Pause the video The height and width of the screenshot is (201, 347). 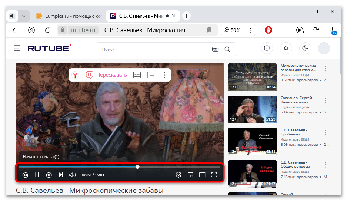37,175
